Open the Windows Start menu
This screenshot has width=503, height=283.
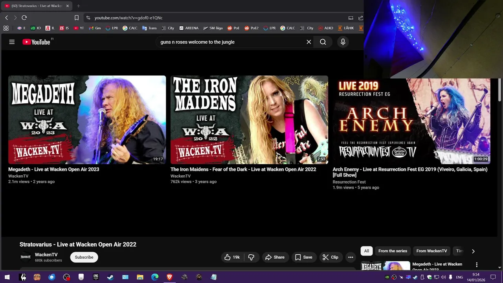point(7,277)
